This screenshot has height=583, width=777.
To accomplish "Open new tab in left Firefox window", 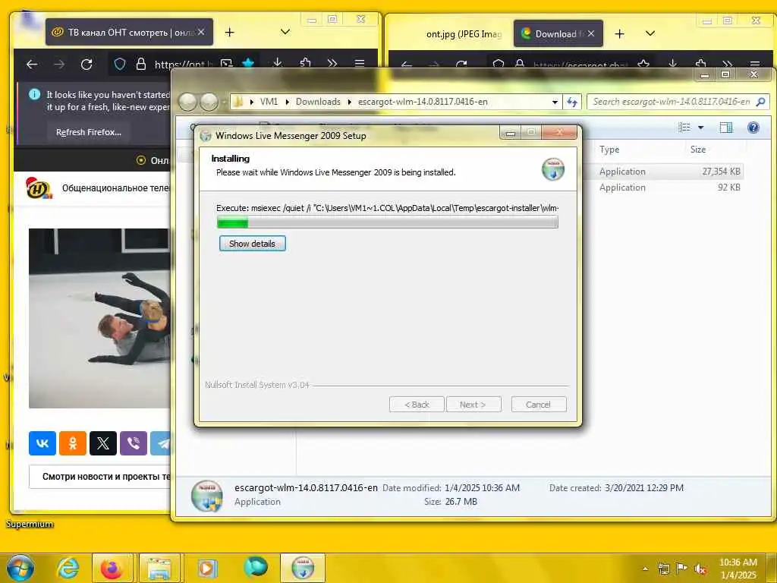I will pos(229,32).
